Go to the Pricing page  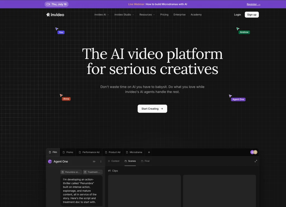click(x=164, y=15)
